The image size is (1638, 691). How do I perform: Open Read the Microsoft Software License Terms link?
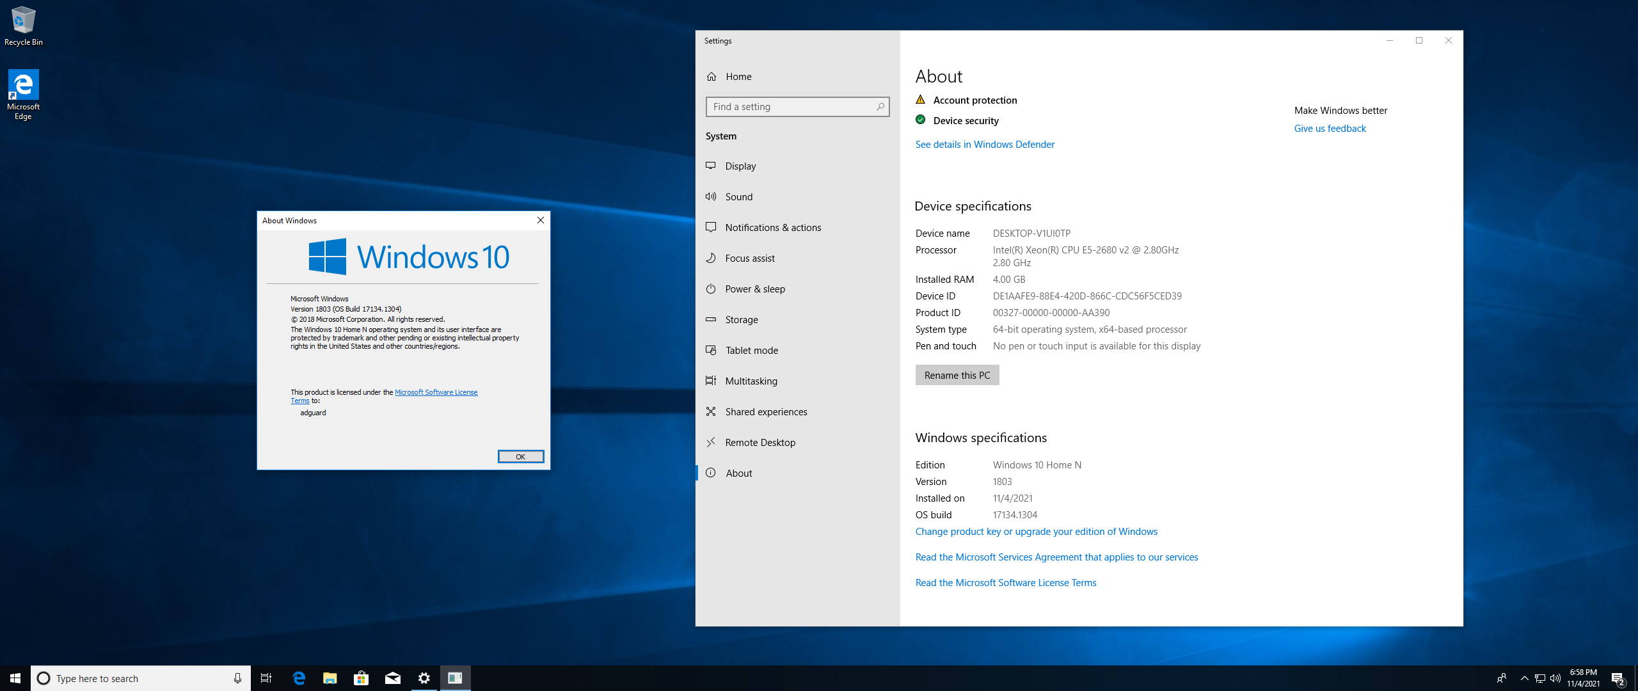coord(1006,583)
